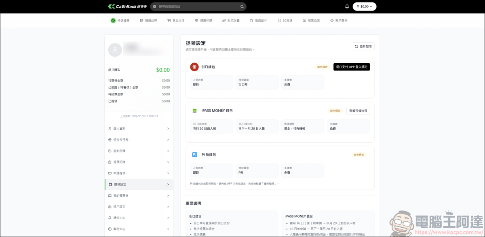Expand 申請提領 row chevron

point(168,173)
